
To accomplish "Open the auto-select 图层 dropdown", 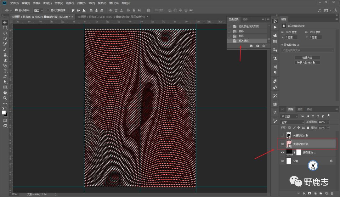I will 38,10.
